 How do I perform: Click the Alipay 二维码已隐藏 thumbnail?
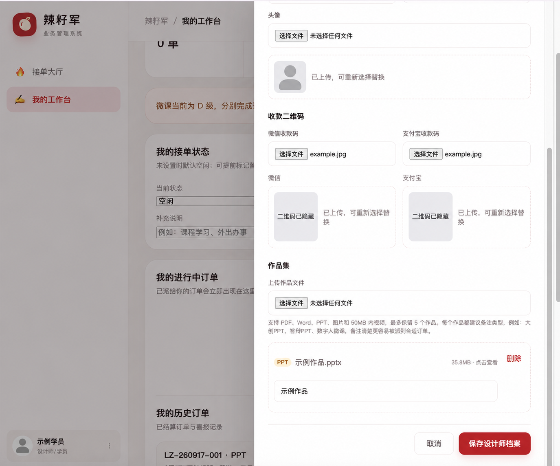click(430, 217)
